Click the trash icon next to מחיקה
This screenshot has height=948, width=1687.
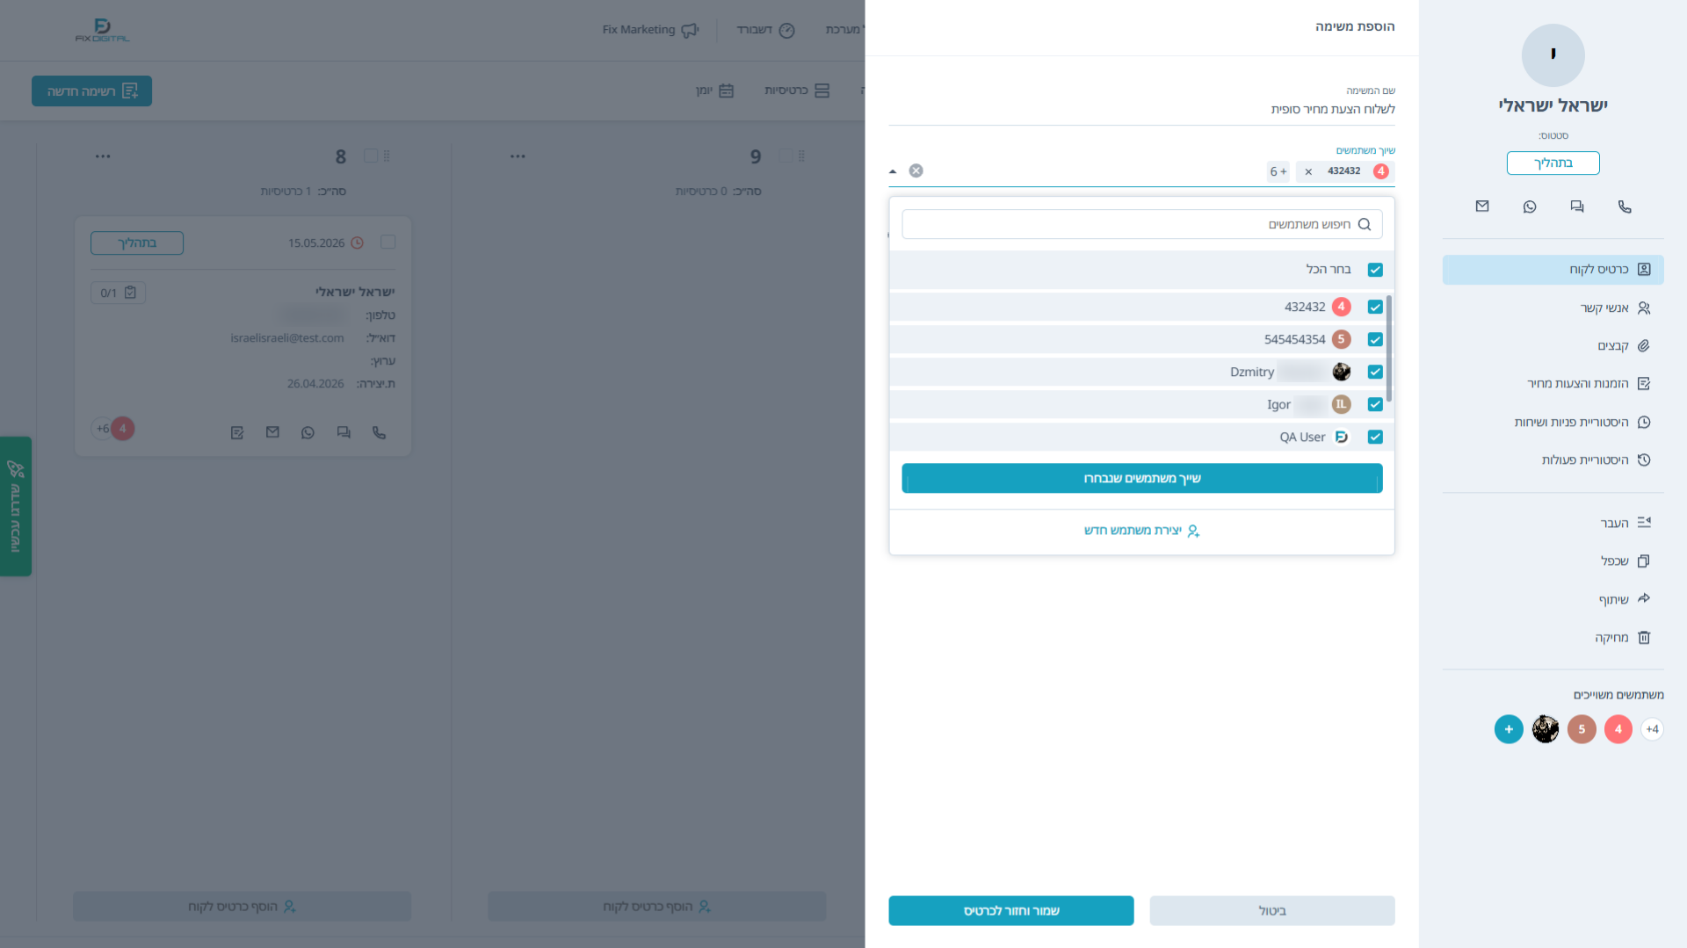[1644, 638]
